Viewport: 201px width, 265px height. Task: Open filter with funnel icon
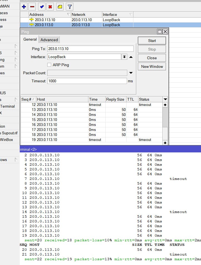click(70, 7)
